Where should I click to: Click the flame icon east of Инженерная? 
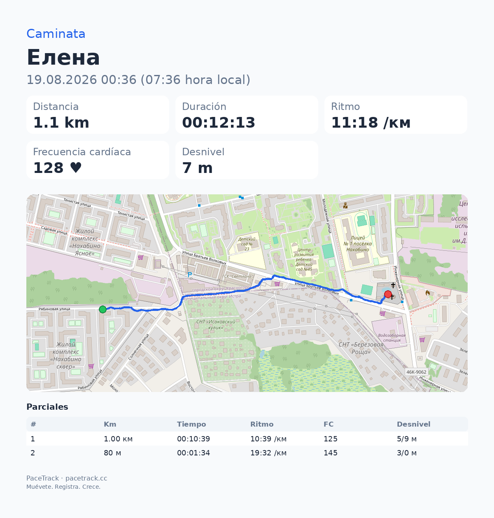[428, 293]
